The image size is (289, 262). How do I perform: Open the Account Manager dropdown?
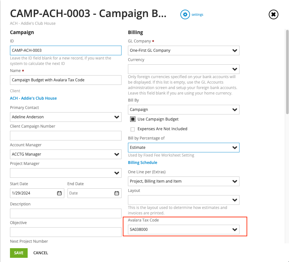pos(117,154)
